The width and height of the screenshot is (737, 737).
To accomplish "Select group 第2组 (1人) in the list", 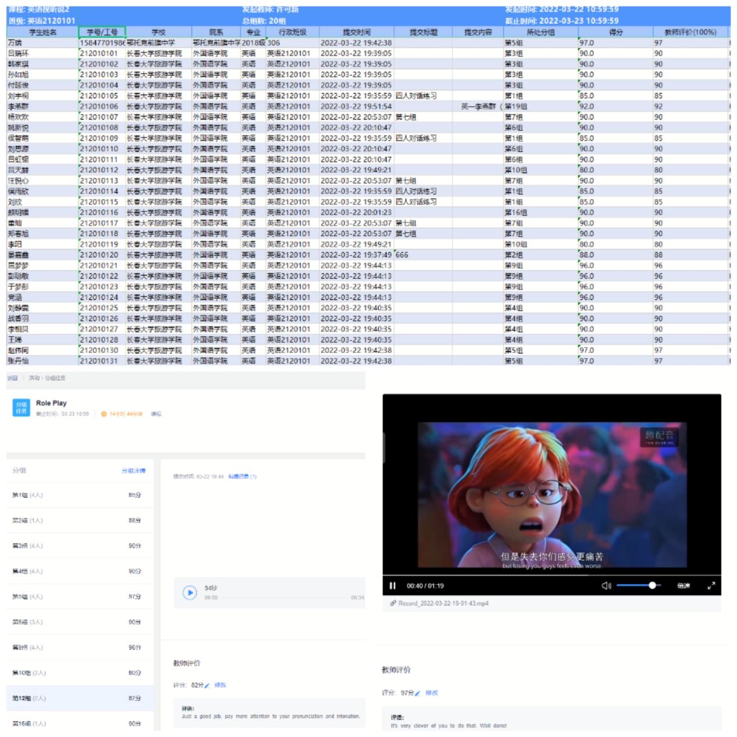I will [x=80, y=521].
